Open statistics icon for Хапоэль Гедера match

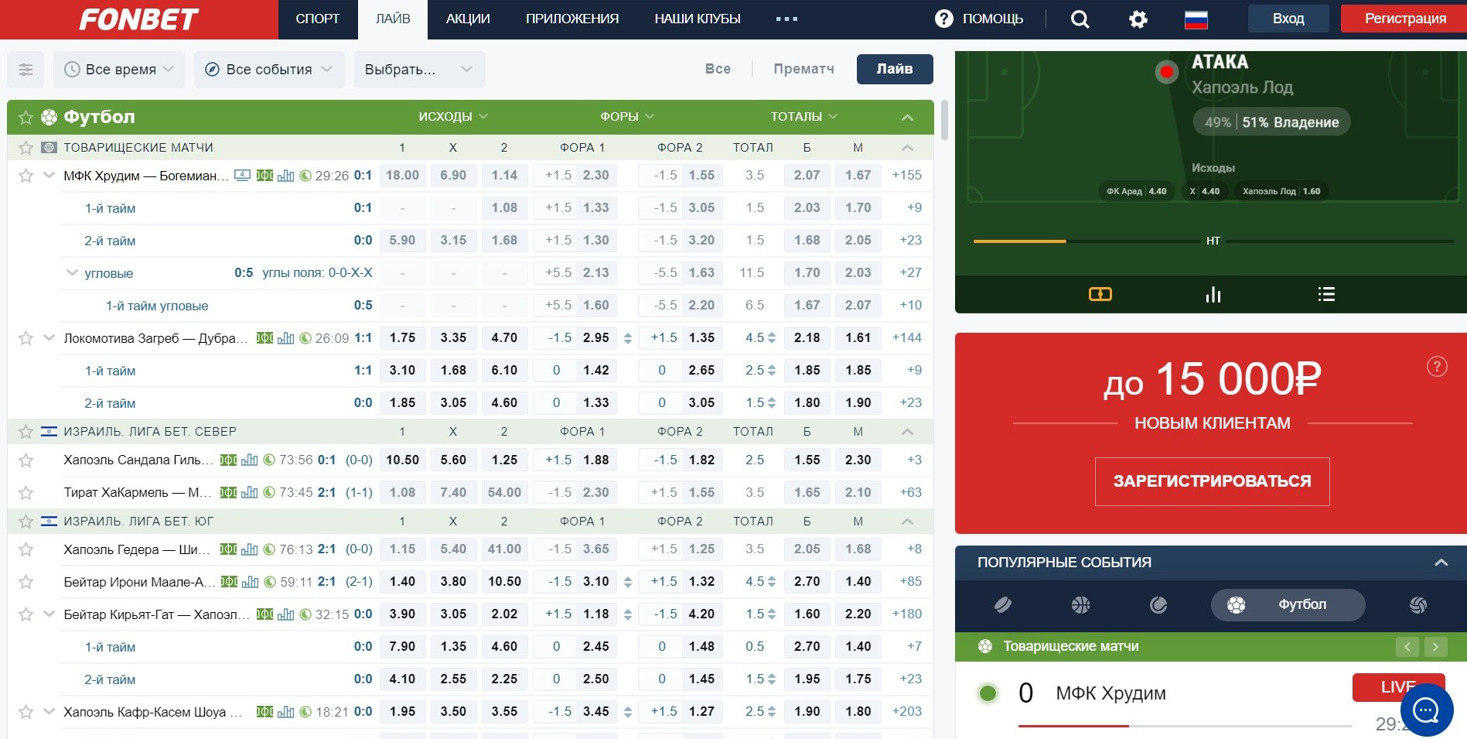pyautogui.click(x=249, y=549)
